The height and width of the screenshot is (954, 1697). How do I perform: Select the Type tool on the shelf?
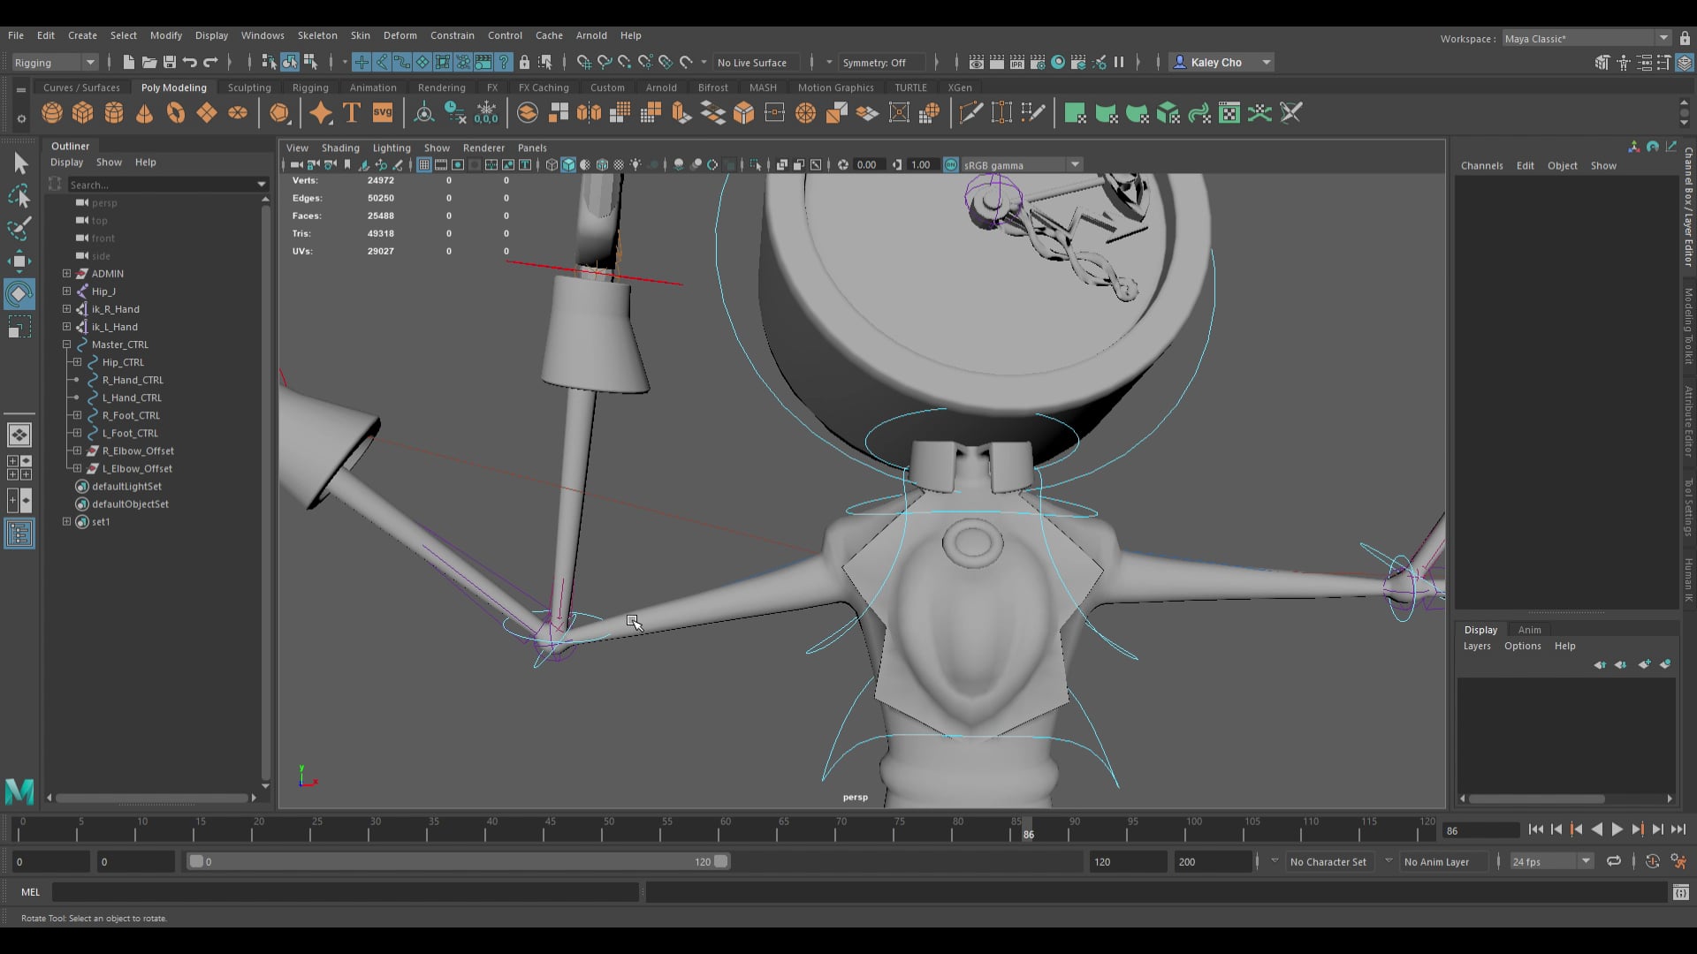tap(351, 113)
